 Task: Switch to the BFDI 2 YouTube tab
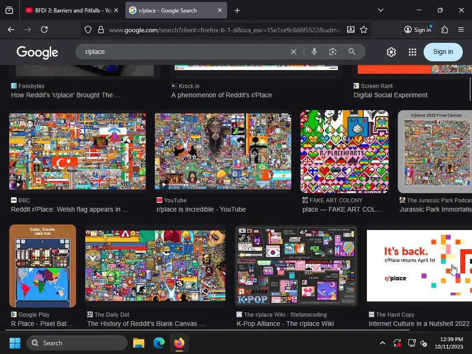pyautogui.click(x=71, y=10)
